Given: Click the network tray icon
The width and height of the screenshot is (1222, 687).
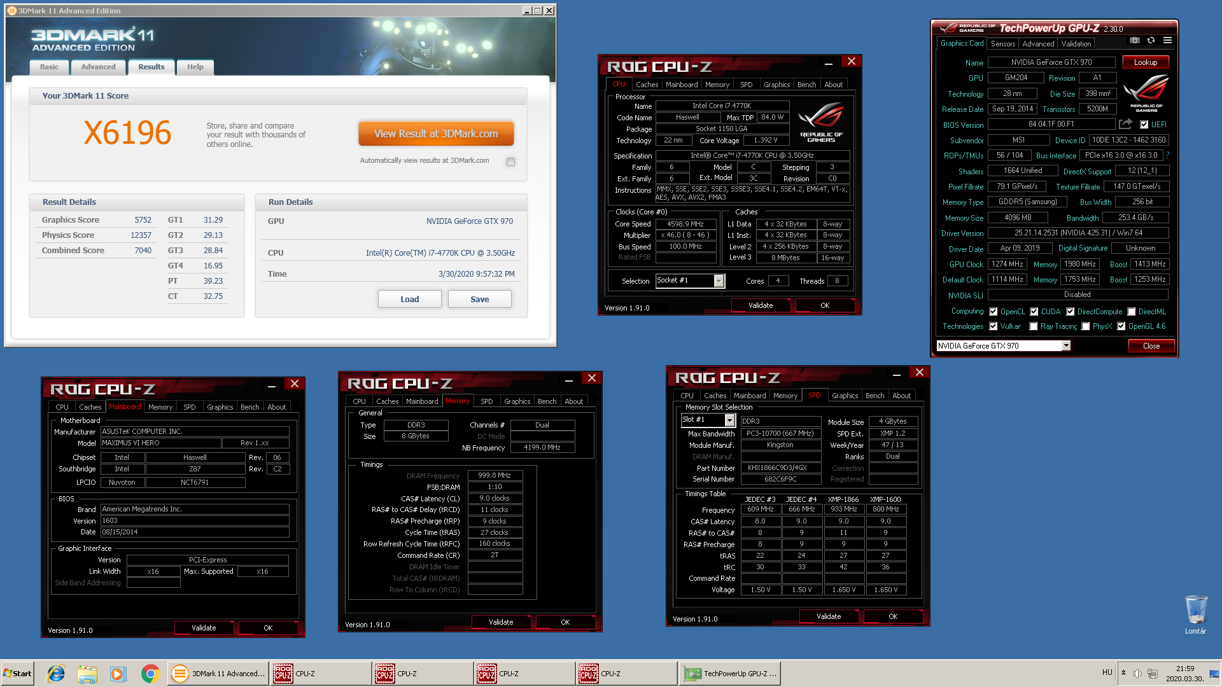Looking at the screenshot, I should coord(1152,674).
